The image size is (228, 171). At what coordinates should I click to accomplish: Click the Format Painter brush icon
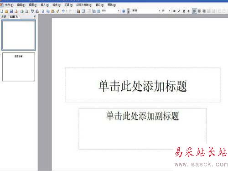(x=58, y=11)
